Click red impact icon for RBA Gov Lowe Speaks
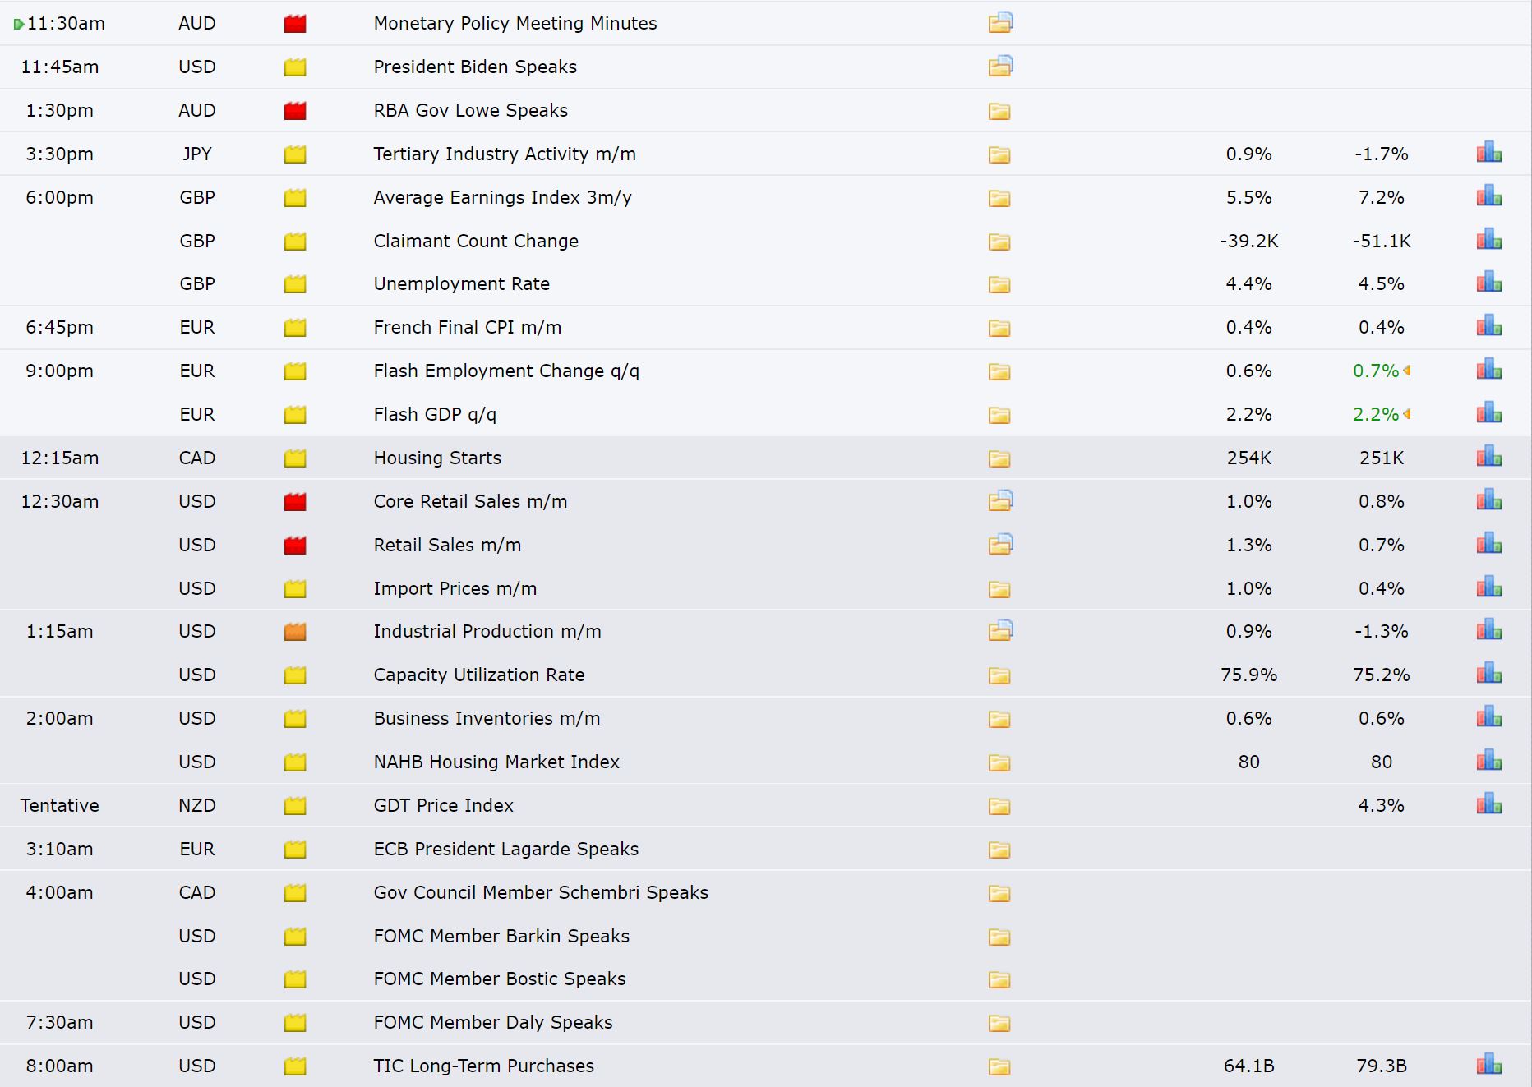This screenshot has width=1532, height=1087. point(295,110)
